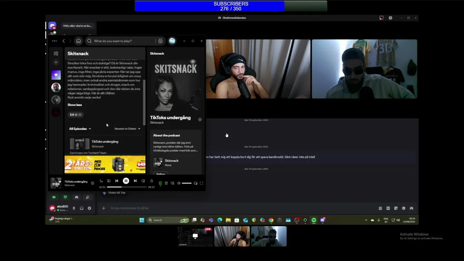The width and height of the screenshot is (464, 261).
Task: Open Liked Songs heart tile in Spotify sidebar
Action: coord(56,75)
